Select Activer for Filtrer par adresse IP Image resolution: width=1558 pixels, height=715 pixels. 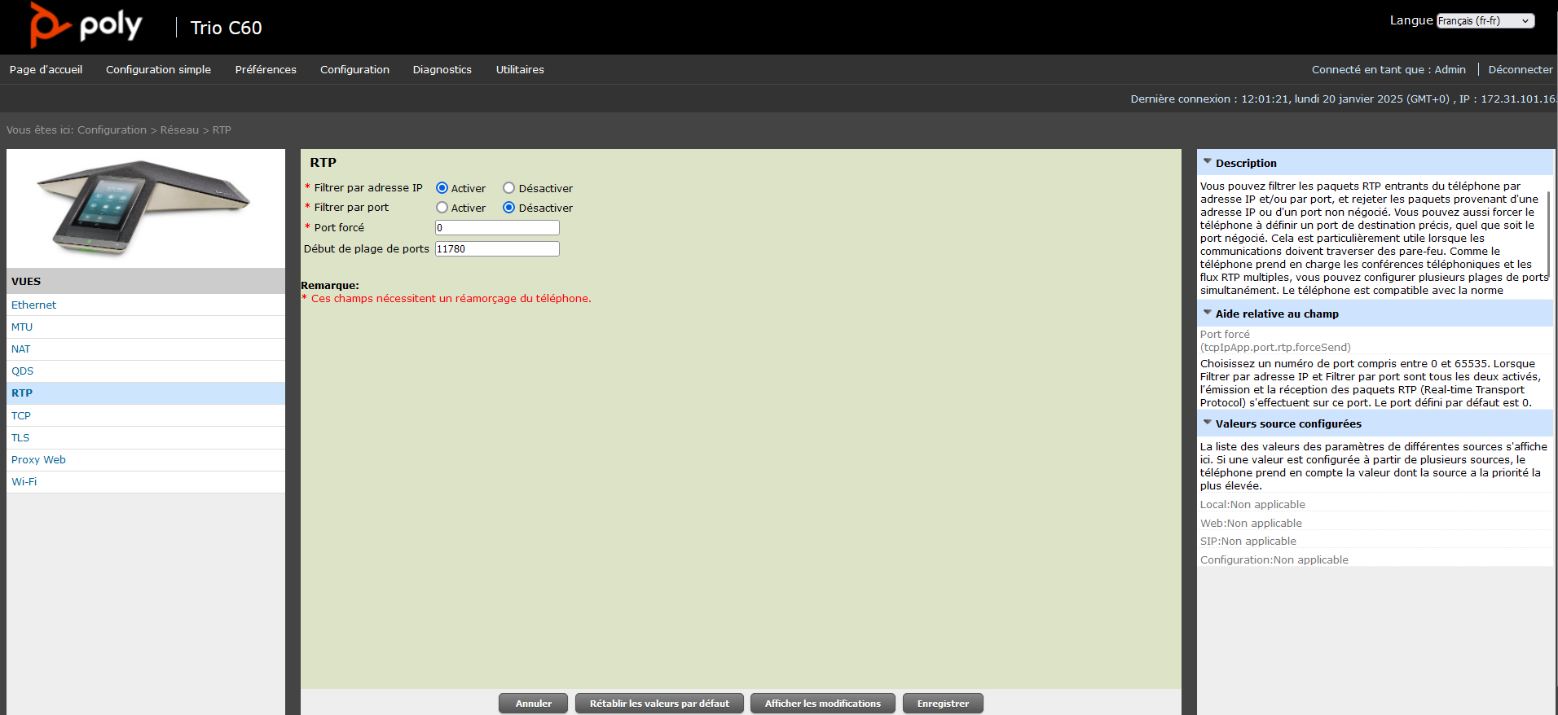tap(442, 188)
